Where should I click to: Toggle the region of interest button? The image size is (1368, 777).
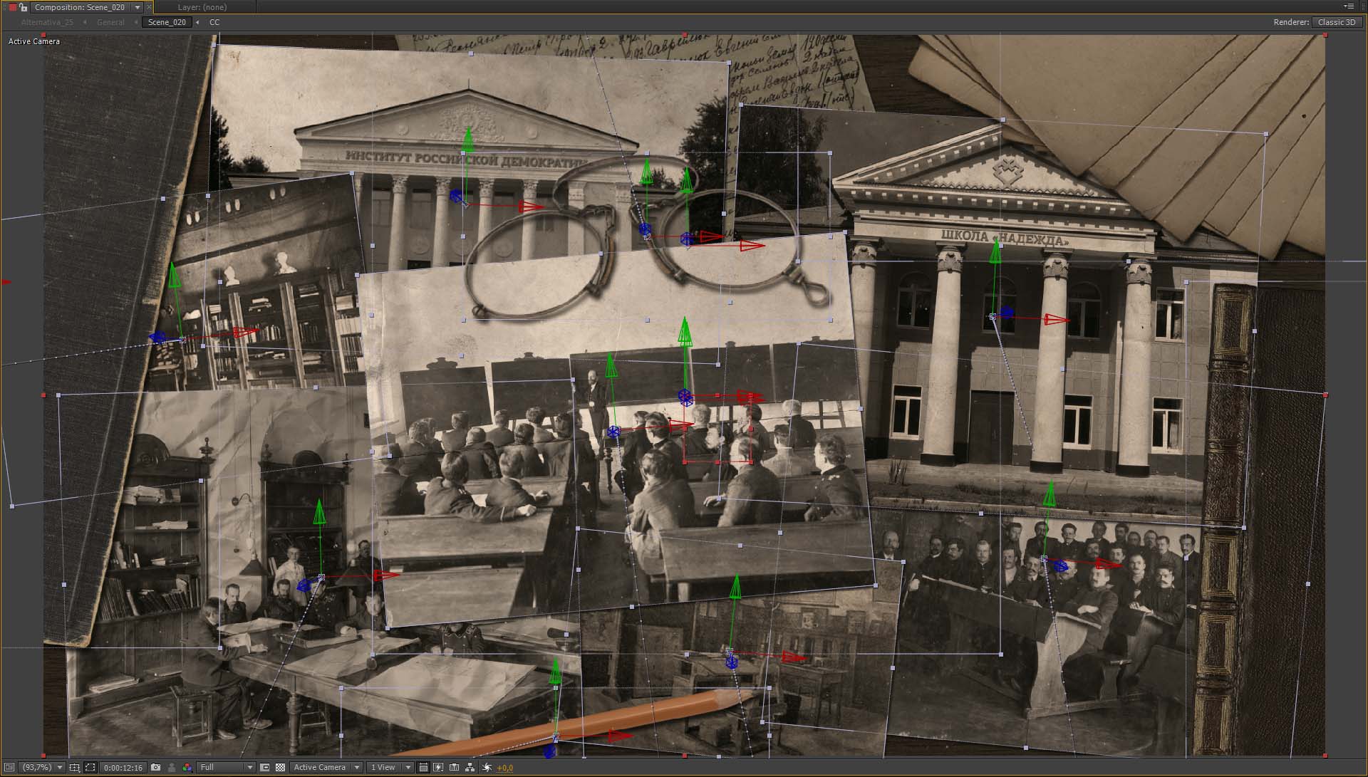click(x=265, y=767)
